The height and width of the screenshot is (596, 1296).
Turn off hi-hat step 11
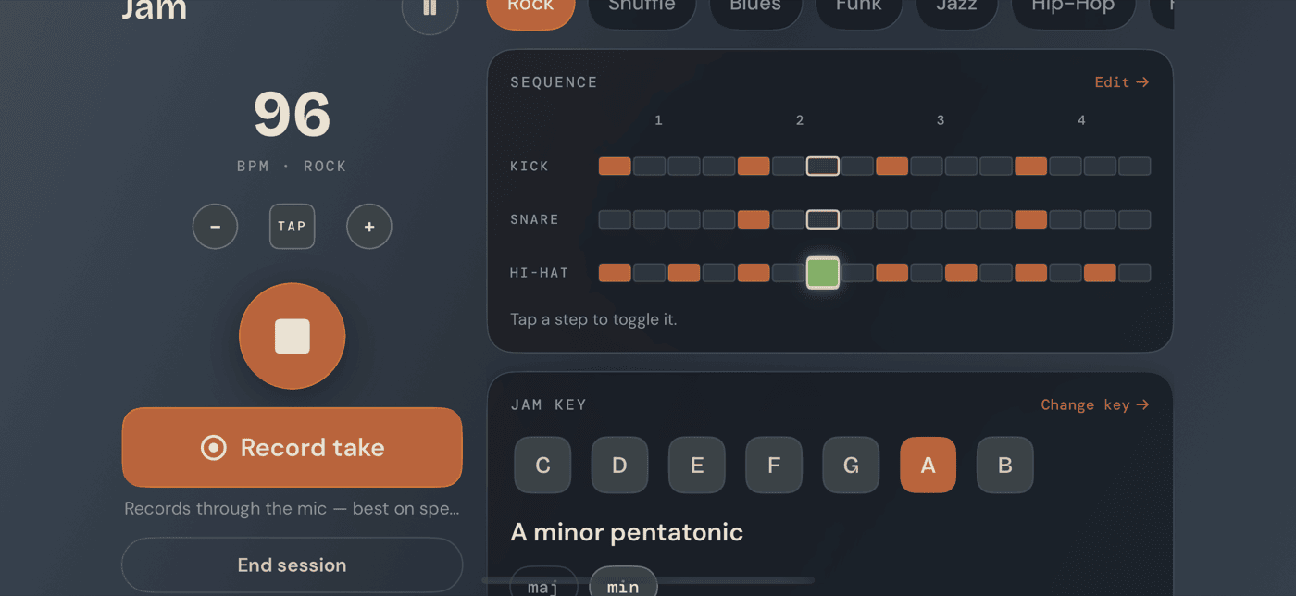point(962,273)
